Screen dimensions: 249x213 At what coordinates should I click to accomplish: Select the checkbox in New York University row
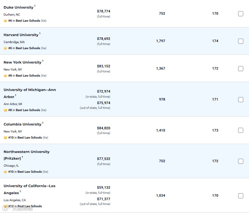[241, 69]
